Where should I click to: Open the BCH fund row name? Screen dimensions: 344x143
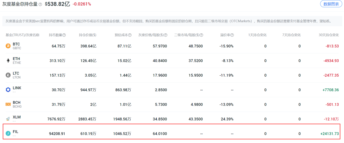[x=17, y=103]
